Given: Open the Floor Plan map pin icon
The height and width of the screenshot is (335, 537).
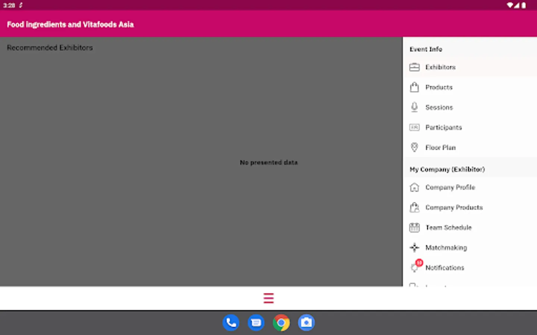Looking at the screenshot, I should (x=414, y=147).
